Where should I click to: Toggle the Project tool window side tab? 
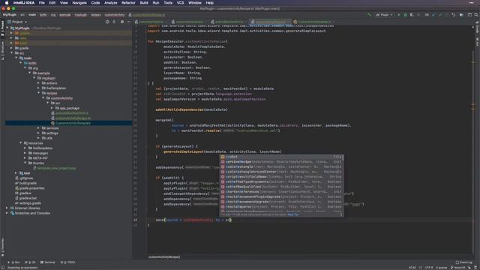click(2, 28)
